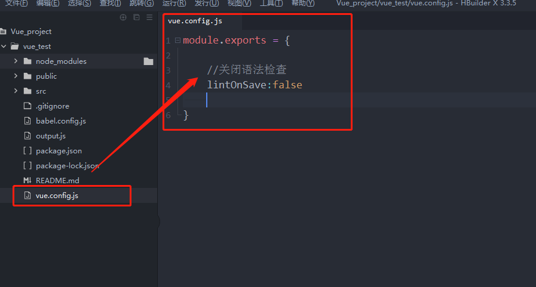Screen dimensions: 536x287
Task: Select vue.config.js in the project tree
Action: point(79,196)
